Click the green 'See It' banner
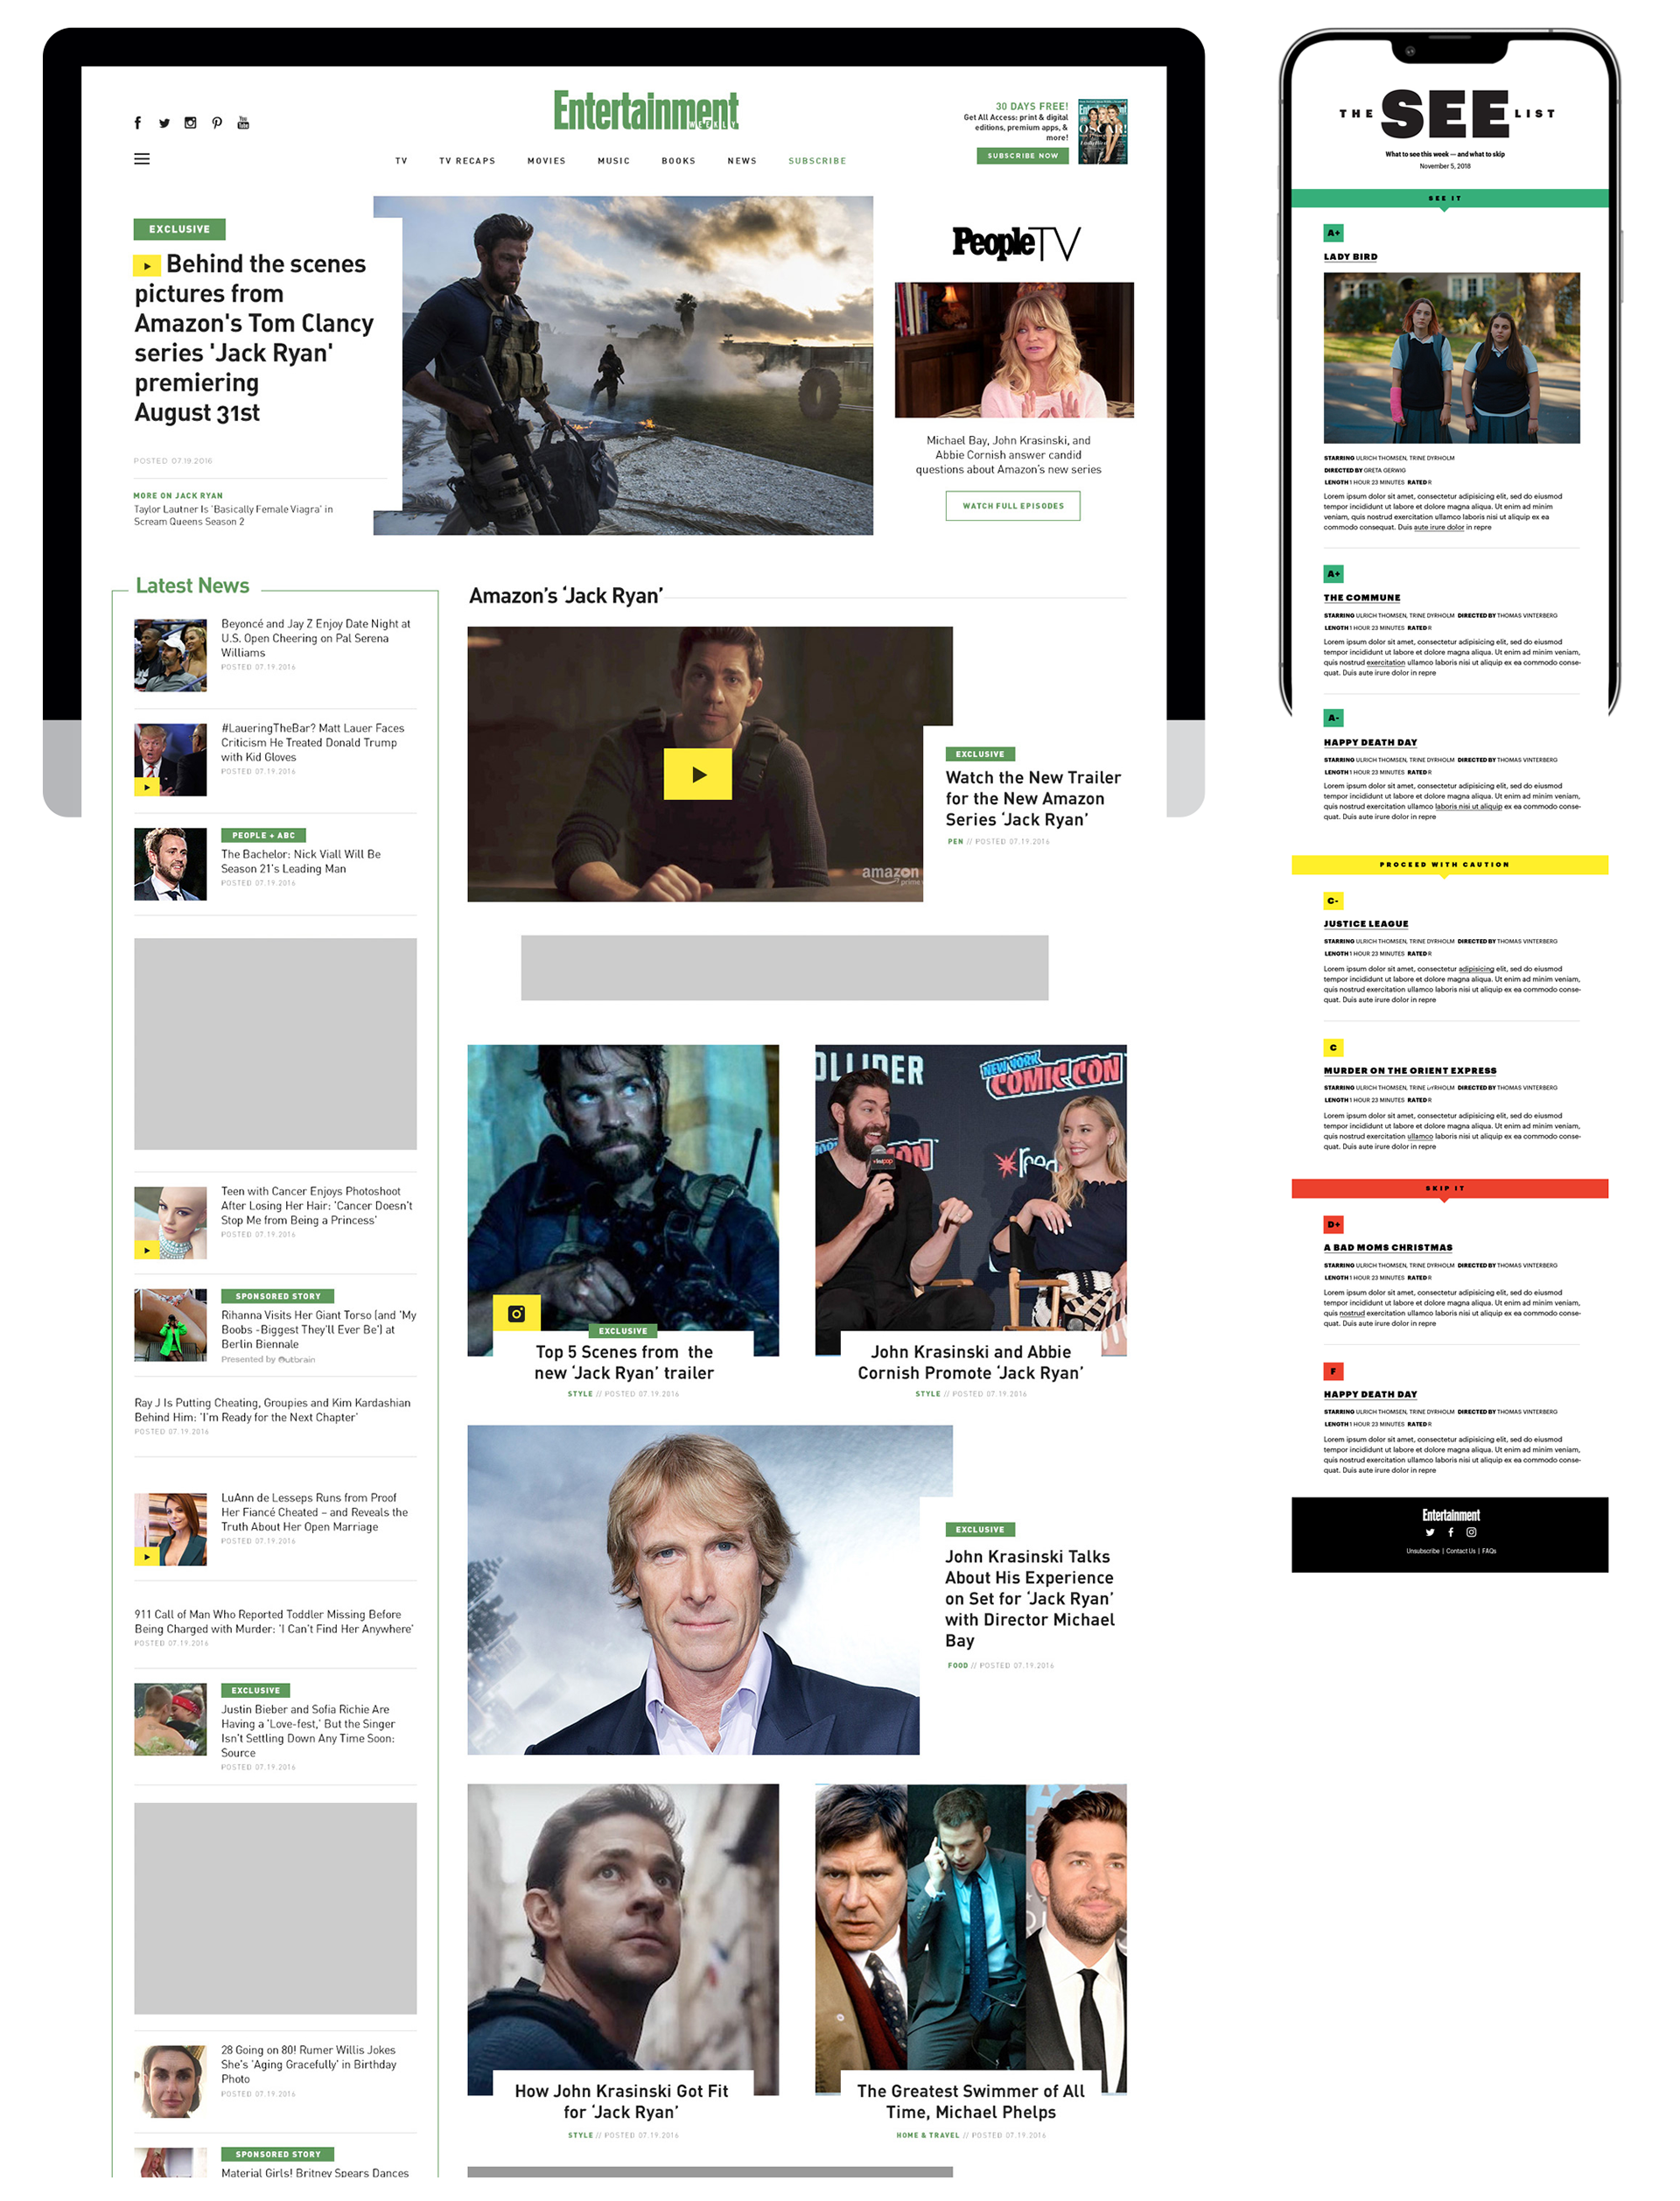The height and width of the screenshot is (2201, 1680). click(1449, 198)
